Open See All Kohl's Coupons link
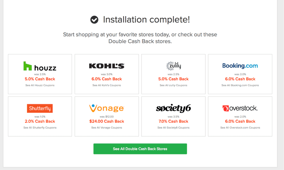The image size is (284, 170). pyautogui.click(x=107, y=85)
